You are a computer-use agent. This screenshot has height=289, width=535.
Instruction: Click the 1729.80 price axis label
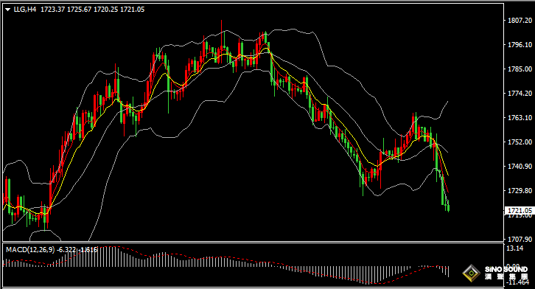coord(520,190)
